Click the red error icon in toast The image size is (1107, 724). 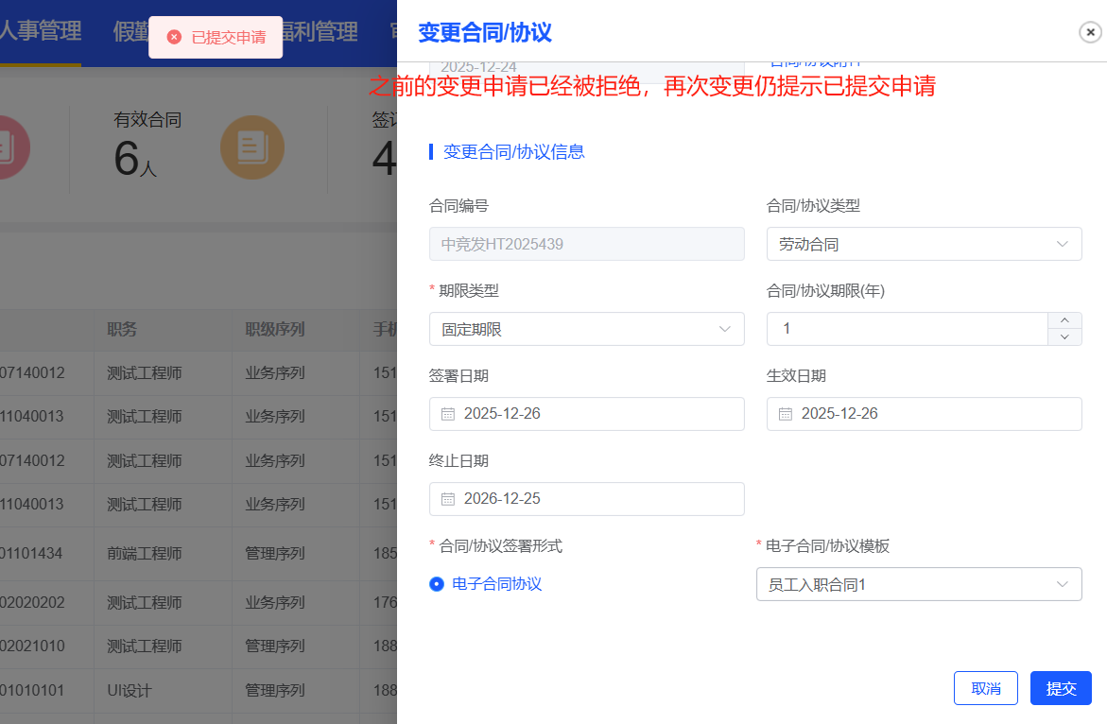(174, 37)
